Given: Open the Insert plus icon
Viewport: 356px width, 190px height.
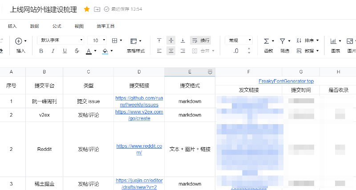Looking at the screenshot, I should point(19,41).
